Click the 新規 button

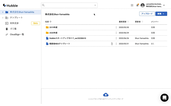161,14
